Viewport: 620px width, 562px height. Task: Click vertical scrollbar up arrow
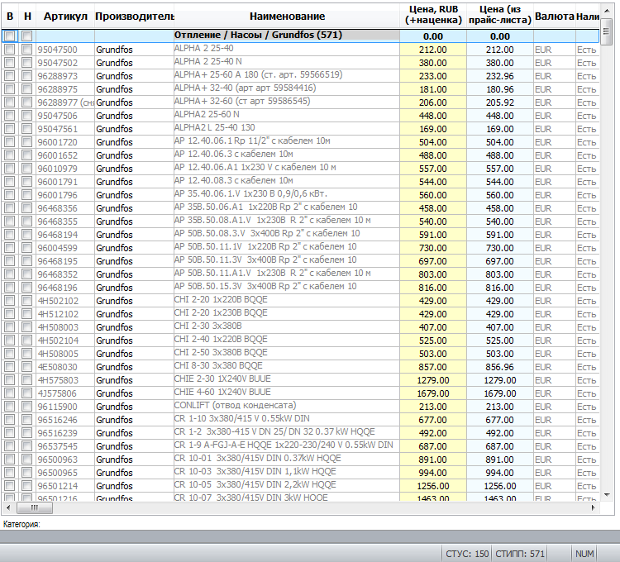click(607, 10)
